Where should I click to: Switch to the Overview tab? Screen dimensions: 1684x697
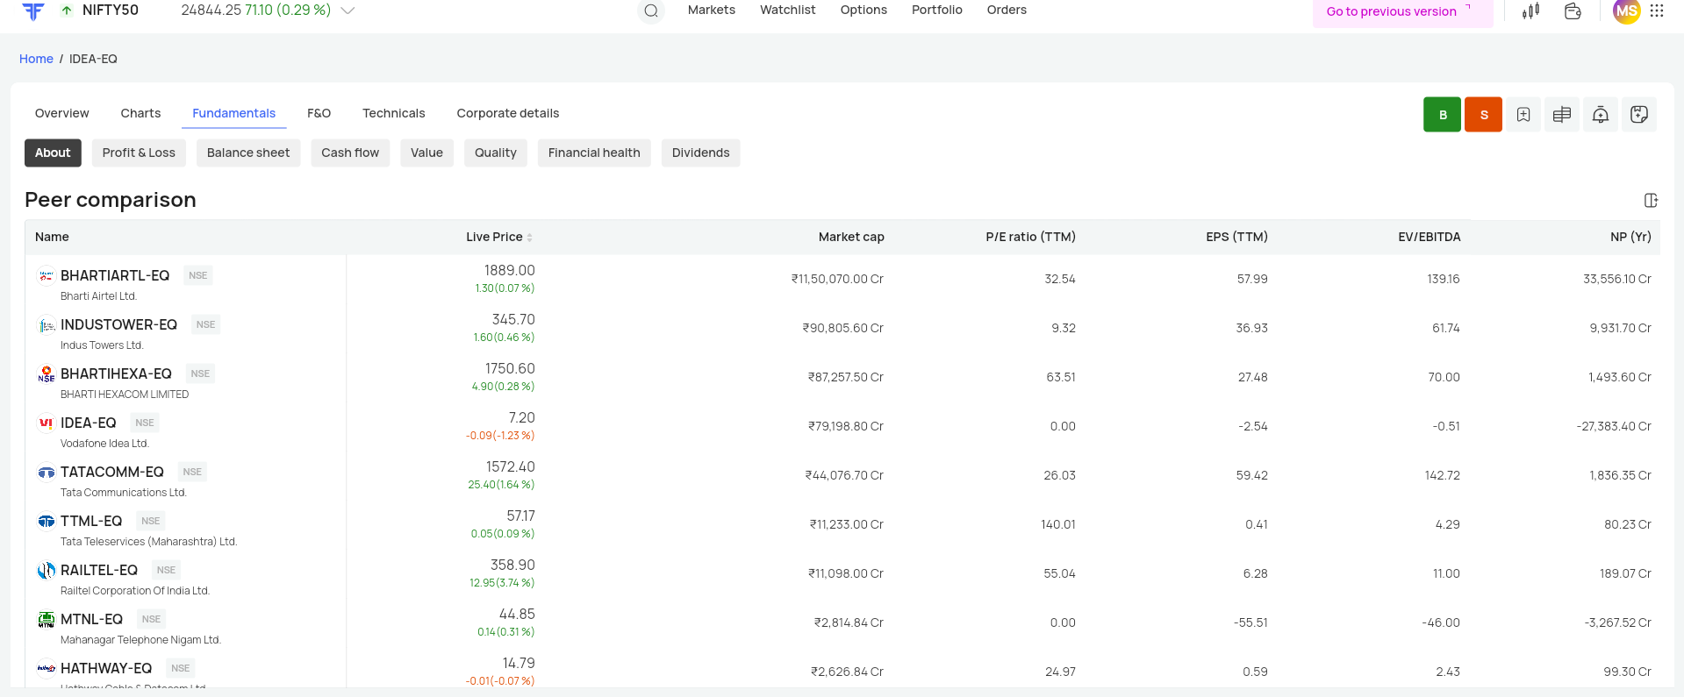point(62,113)
